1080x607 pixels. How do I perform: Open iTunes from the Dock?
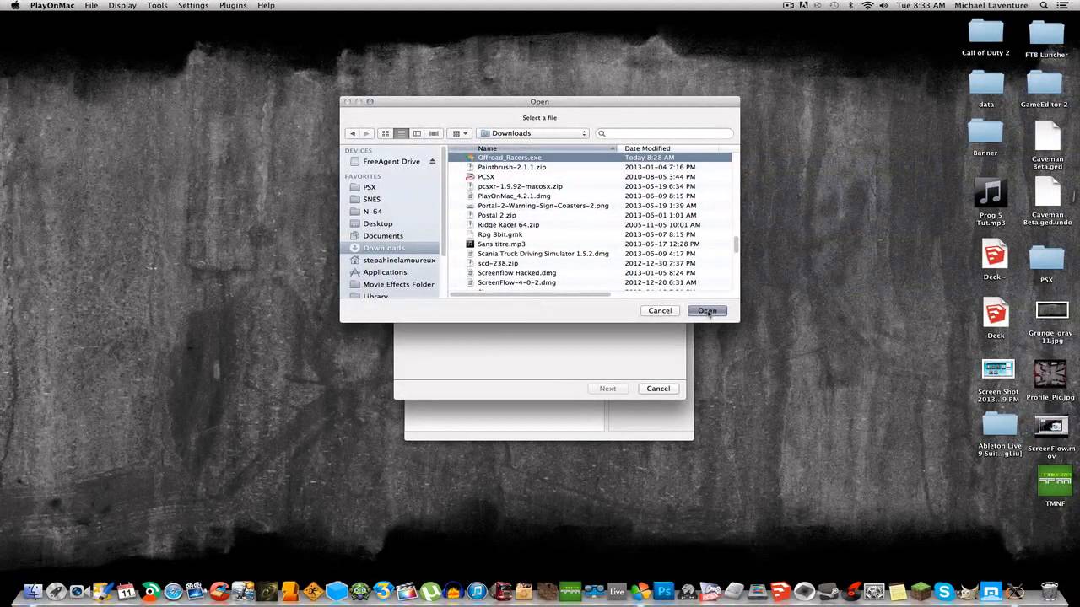click(477, 590)
